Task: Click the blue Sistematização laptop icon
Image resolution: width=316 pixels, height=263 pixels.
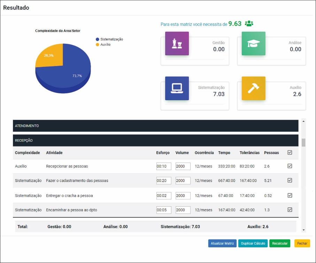Action: pyautogui.click(x=177, y=88)
